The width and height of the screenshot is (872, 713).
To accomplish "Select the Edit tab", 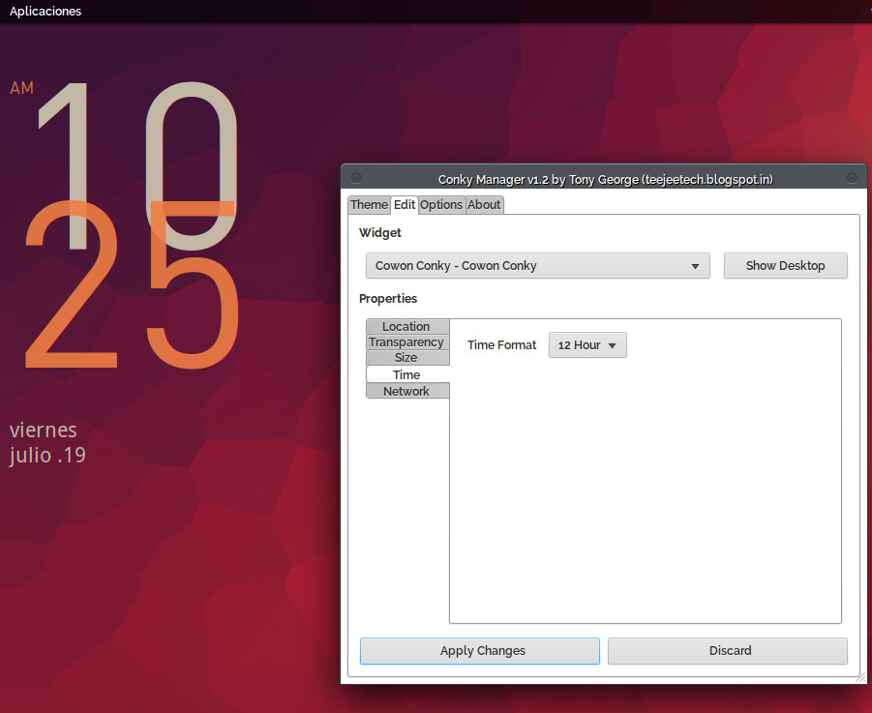I will [405, 205].
